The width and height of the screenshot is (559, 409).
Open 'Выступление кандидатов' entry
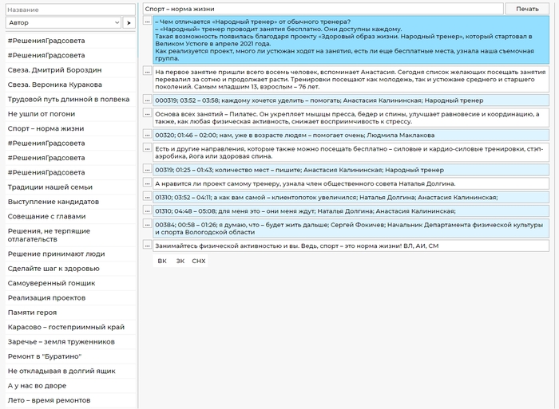(x=70, y=202)
